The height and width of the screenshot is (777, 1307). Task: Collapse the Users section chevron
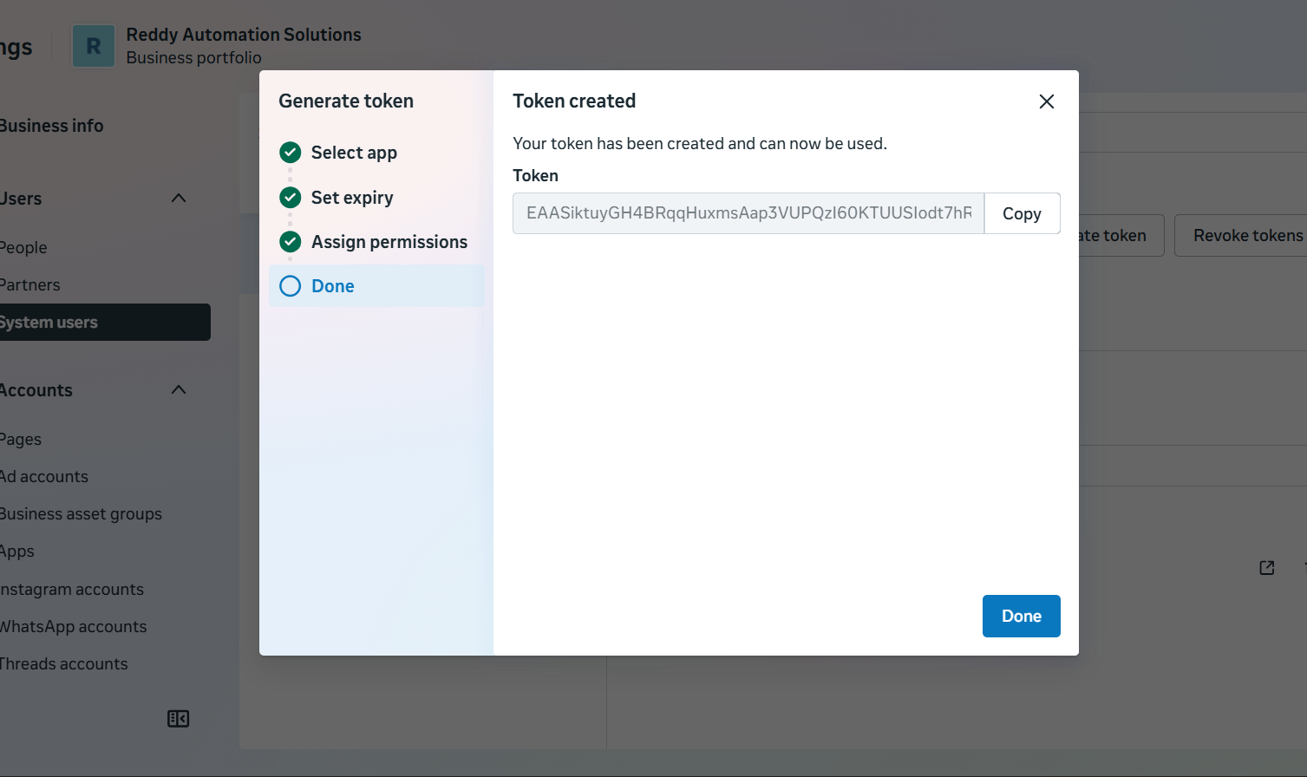pyautogui.click(x=179, y=199)
